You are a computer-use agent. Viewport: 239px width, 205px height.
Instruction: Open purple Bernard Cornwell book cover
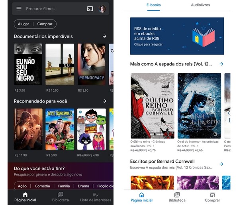(198, 183)
